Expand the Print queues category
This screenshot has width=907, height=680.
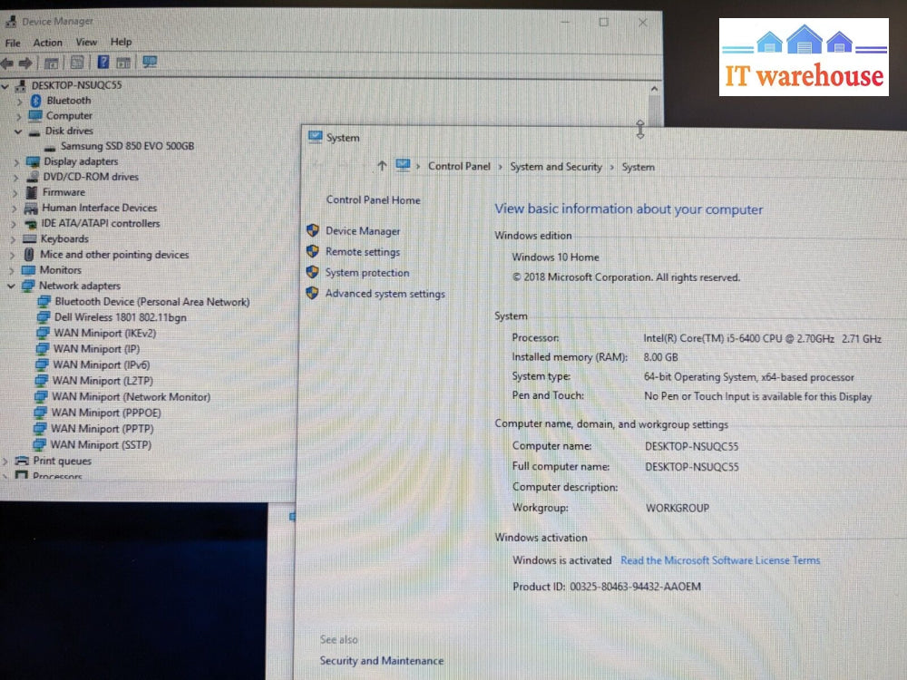coord(5,461)
